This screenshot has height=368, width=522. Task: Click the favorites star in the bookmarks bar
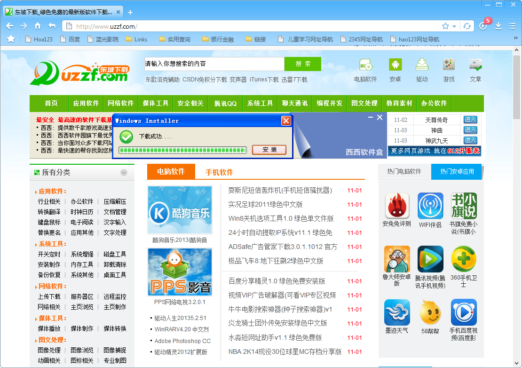click(11, 39)
